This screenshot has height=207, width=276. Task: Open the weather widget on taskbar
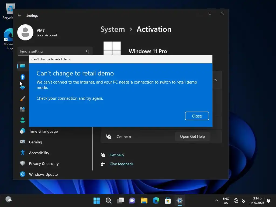tap(8, 199)
